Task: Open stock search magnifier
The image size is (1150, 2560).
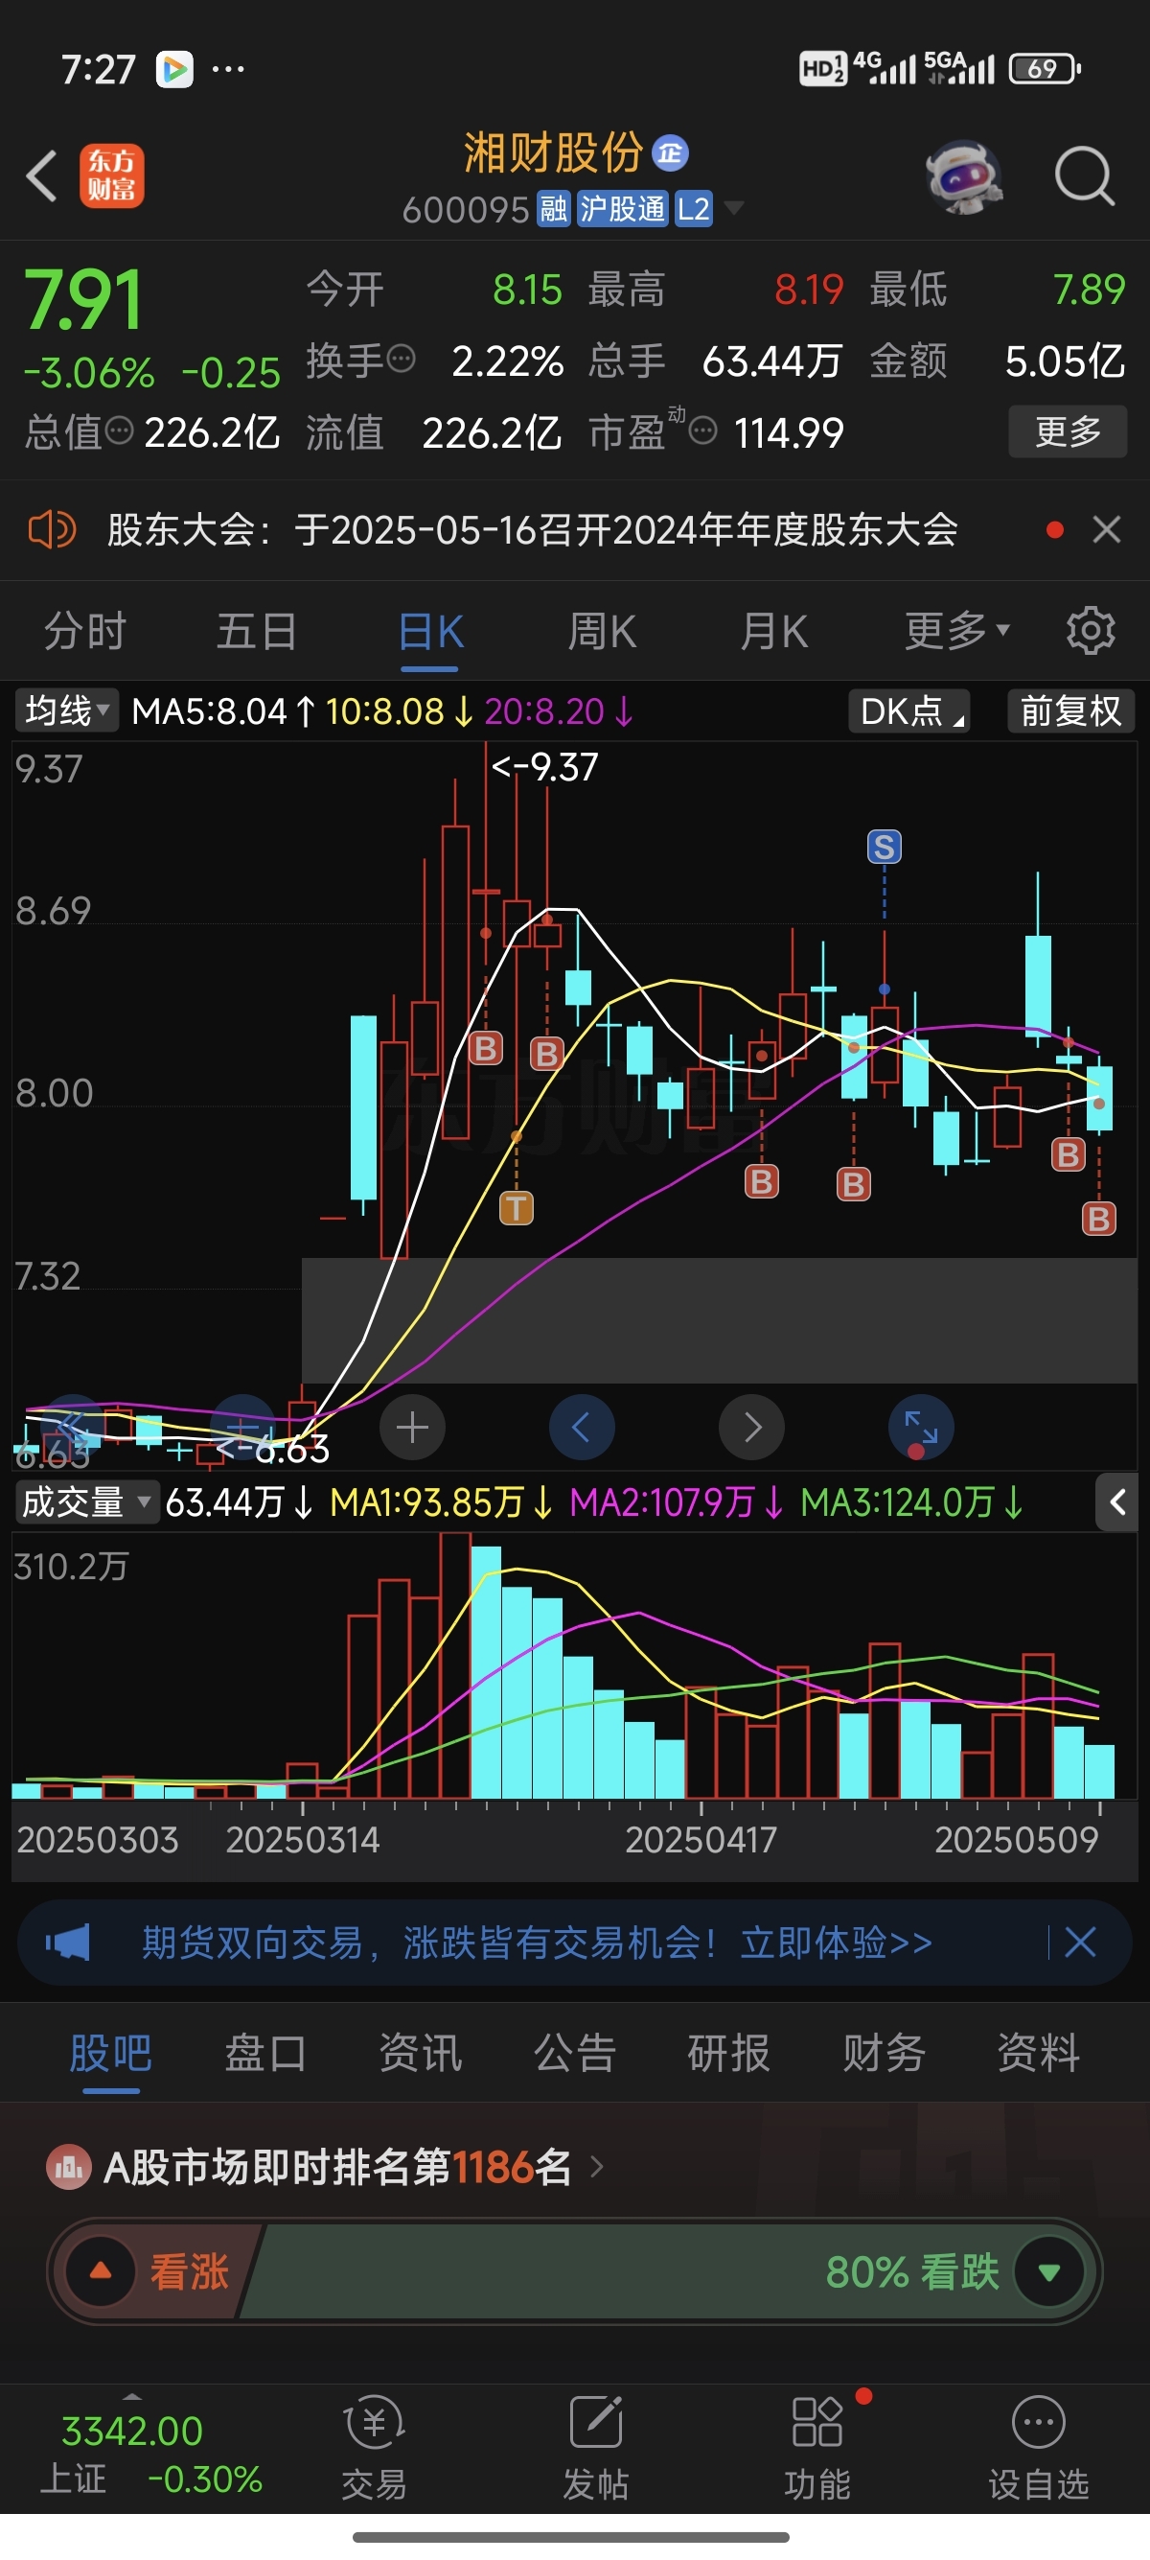Action: [x=1084, y=175]
